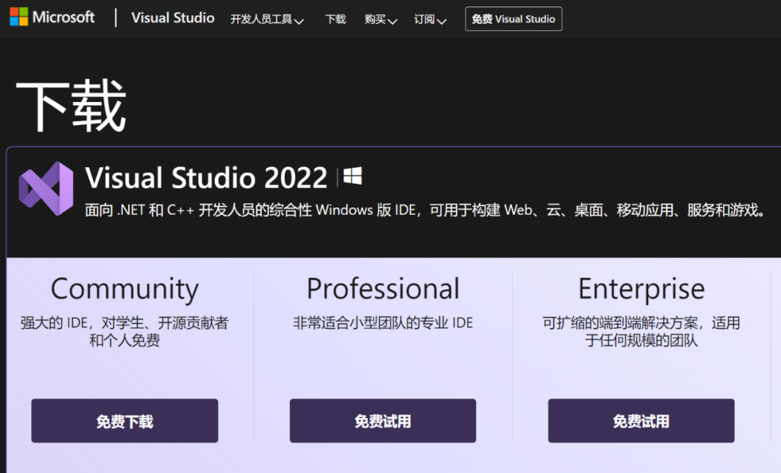Go to 下载 in the top navigation bar
This screenshot has height=473, width=781.
click(336, 20)
